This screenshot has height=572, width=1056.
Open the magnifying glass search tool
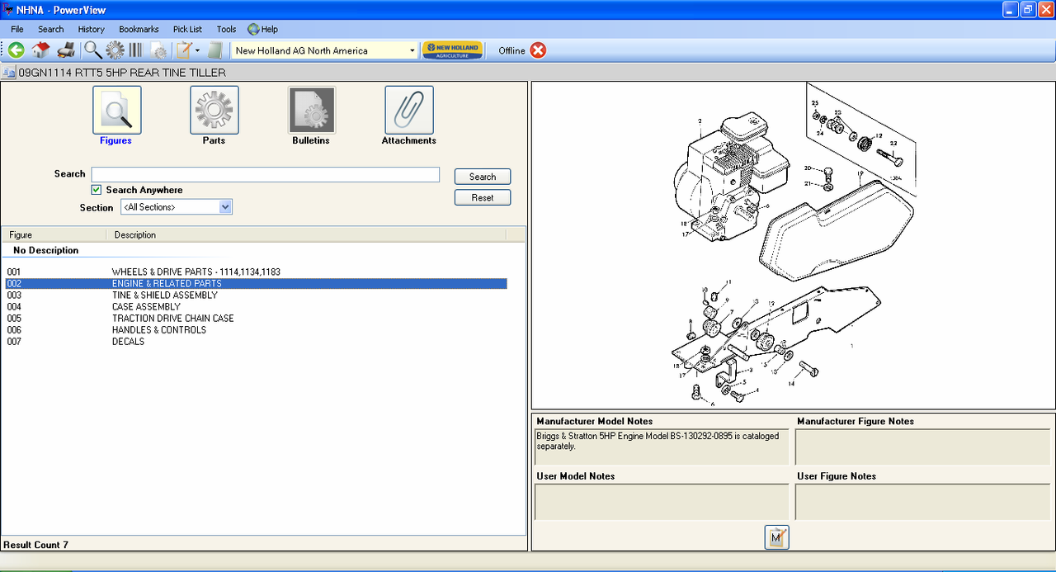click(x=93, y=50)
